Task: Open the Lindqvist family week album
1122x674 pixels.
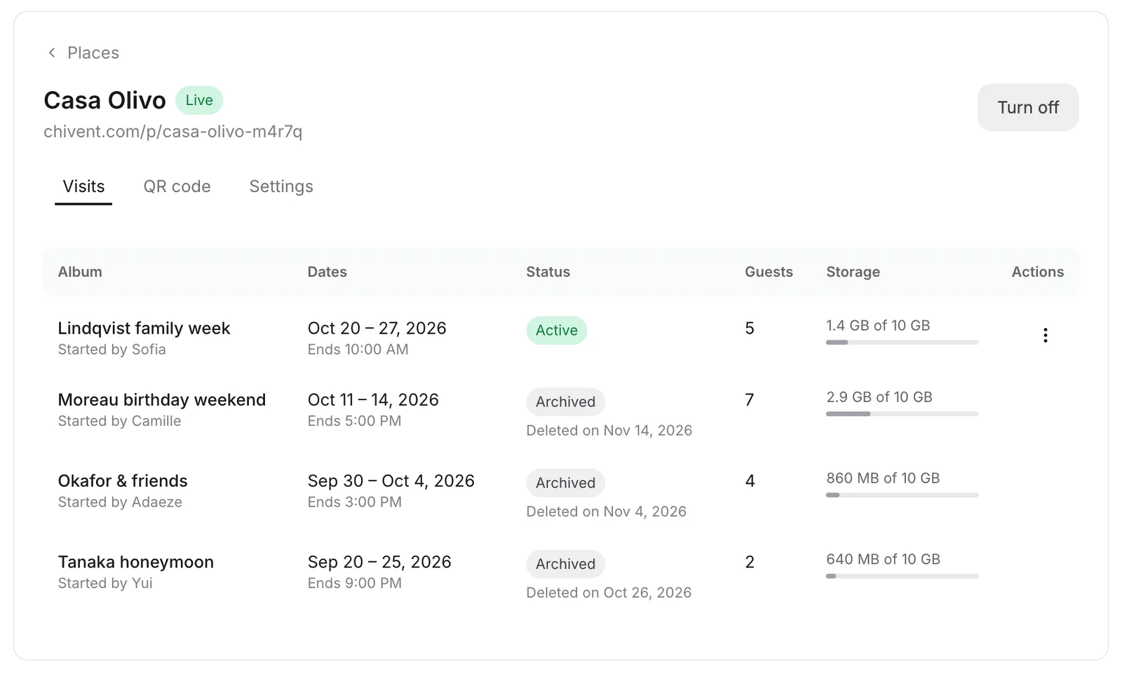Action: (x=144, y=328)
